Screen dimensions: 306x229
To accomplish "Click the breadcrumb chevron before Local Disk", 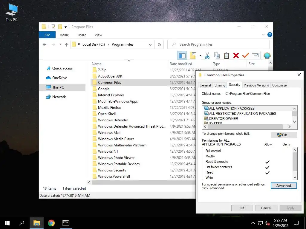I will tap(79, 44).
